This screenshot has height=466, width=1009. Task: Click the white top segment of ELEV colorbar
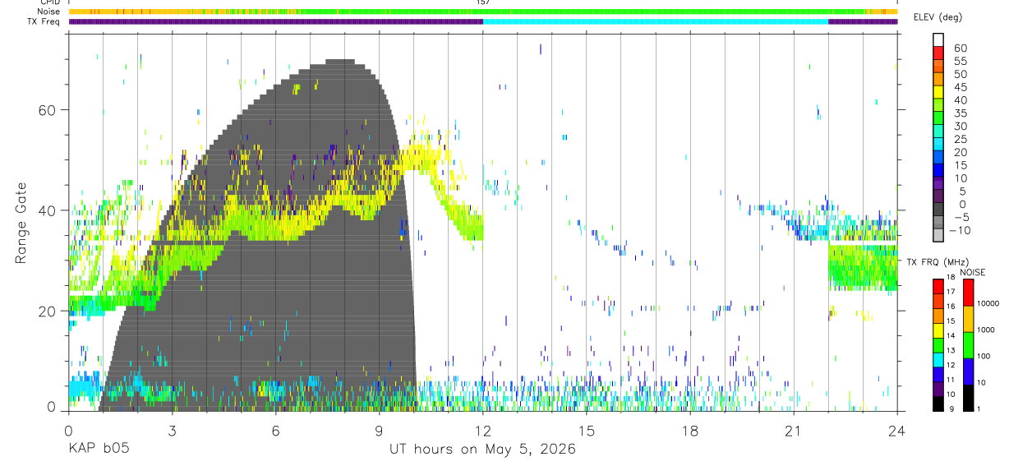(938, 40)
